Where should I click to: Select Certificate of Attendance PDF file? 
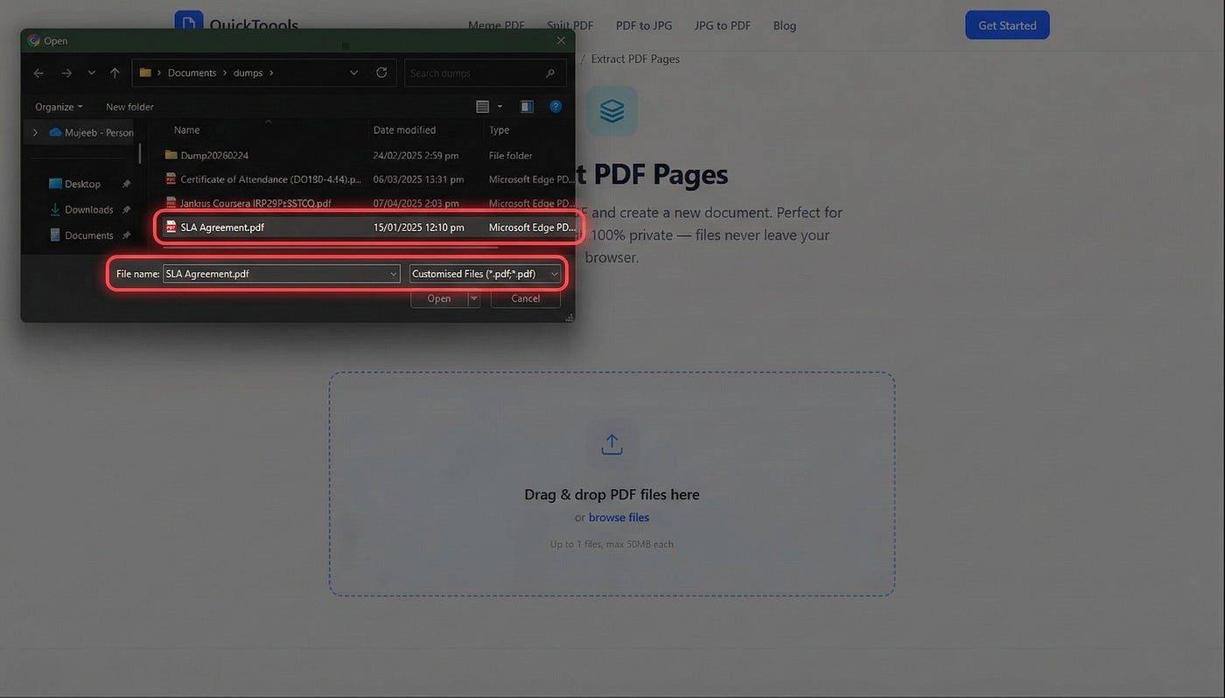[270, 179]
